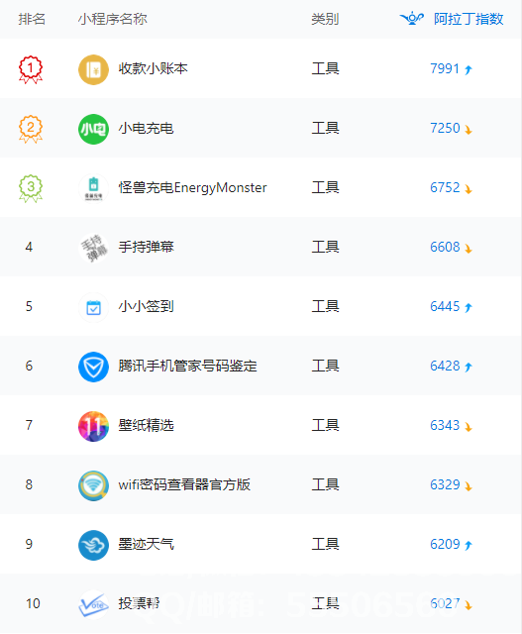Open the 腾讯手机管家号码鉴定 name link

click(x=187, y=366)
